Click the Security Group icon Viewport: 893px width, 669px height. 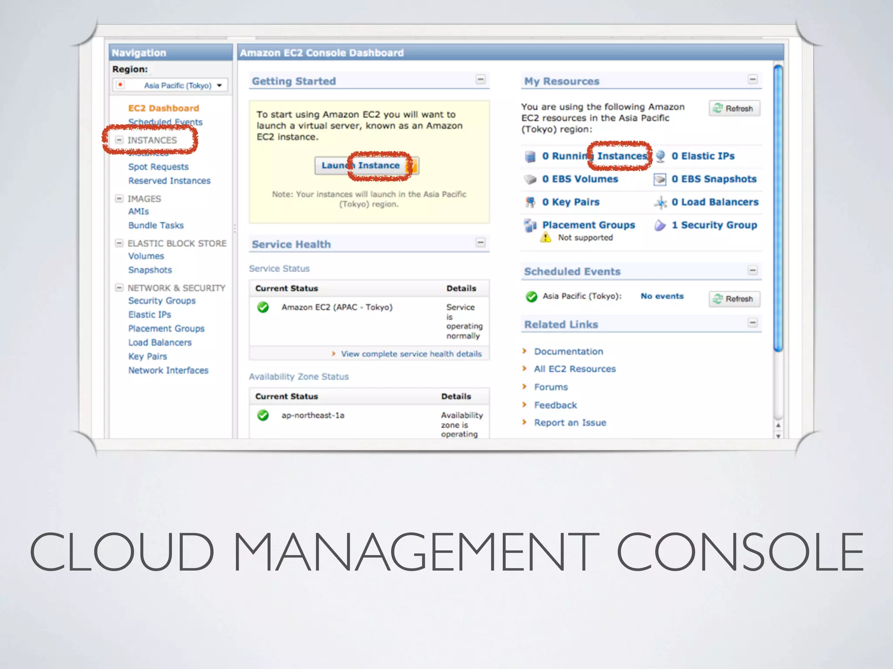[660, 225]
